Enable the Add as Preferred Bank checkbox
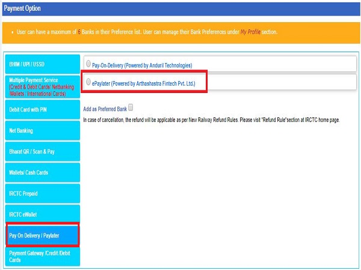361x270 pixels. tap(131, 108)
